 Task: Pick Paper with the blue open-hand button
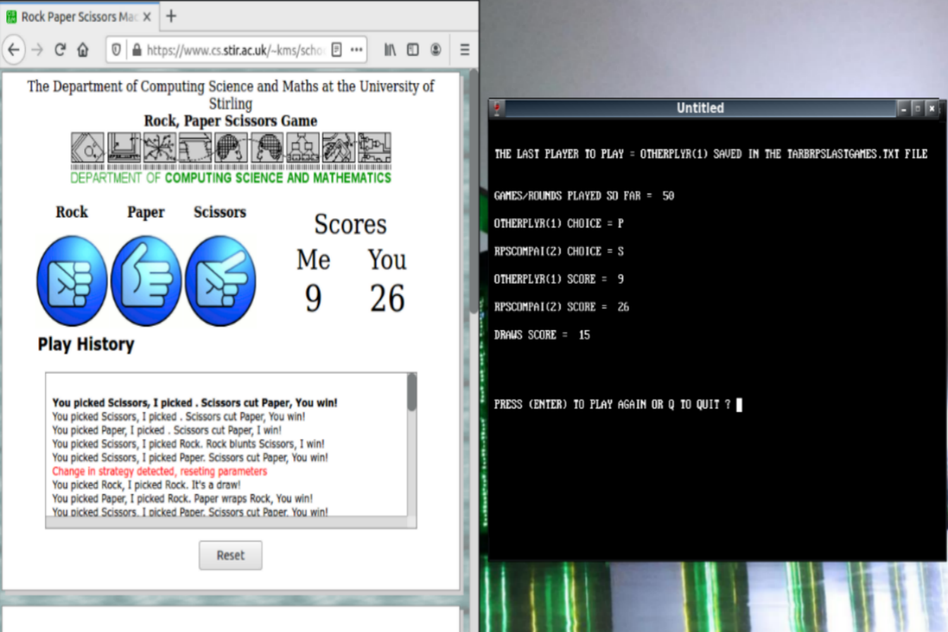(x=146, y=281)
